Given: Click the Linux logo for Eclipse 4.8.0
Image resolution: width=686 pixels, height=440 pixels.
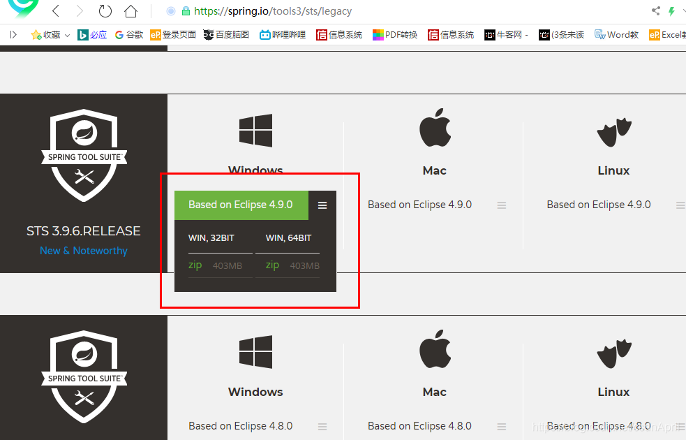Looking at the screenshot, I should point(614,354).
